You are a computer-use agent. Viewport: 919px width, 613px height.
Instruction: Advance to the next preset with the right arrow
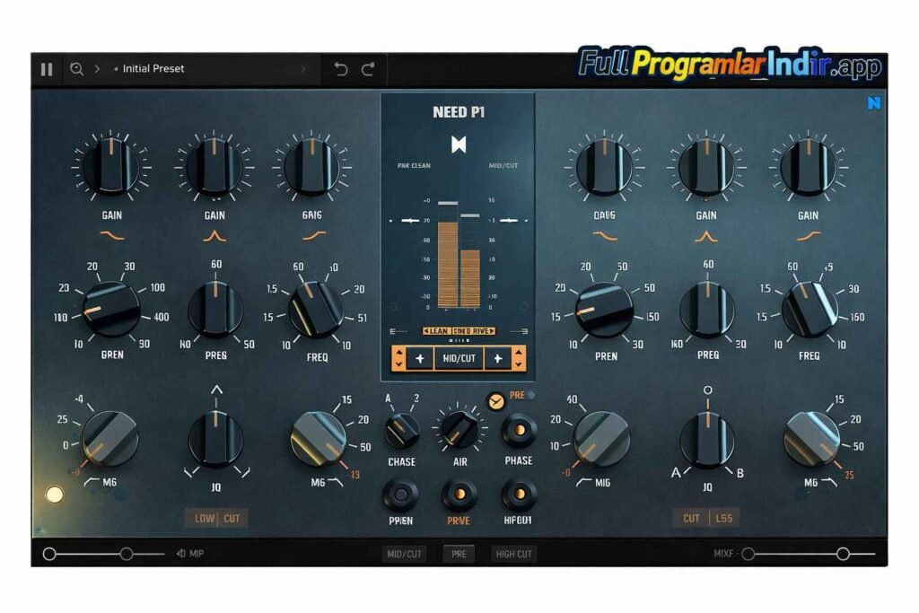tap(305, 67)
